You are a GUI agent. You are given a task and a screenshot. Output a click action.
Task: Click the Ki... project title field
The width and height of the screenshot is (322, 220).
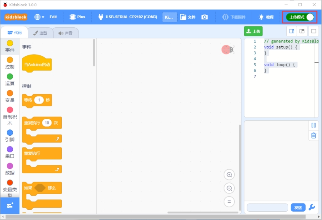tap(170, 17)
